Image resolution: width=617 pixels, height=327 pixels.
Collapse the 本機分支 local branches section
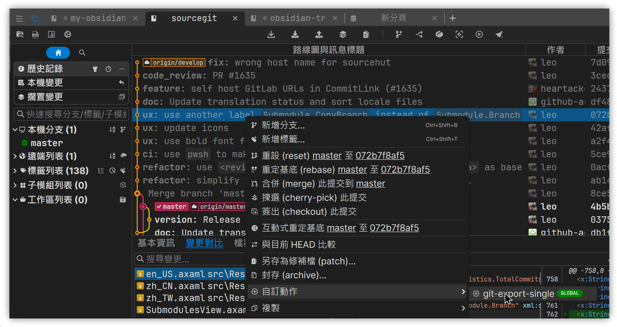pos(15,130)
